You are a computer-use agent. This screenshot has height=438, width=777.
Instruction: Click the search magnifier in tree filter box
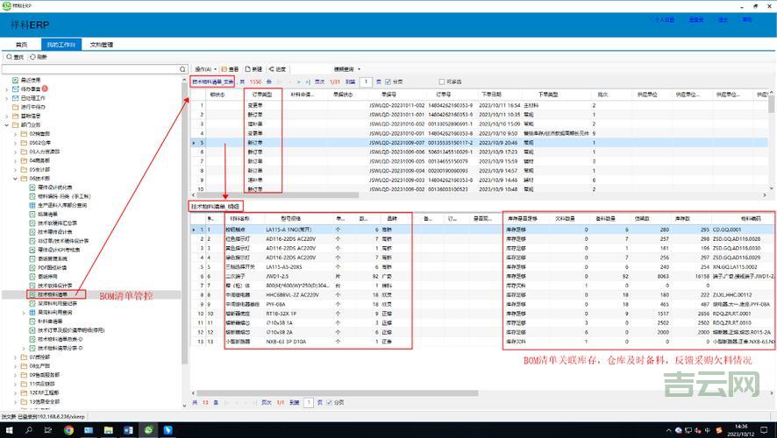click(182, 67)
